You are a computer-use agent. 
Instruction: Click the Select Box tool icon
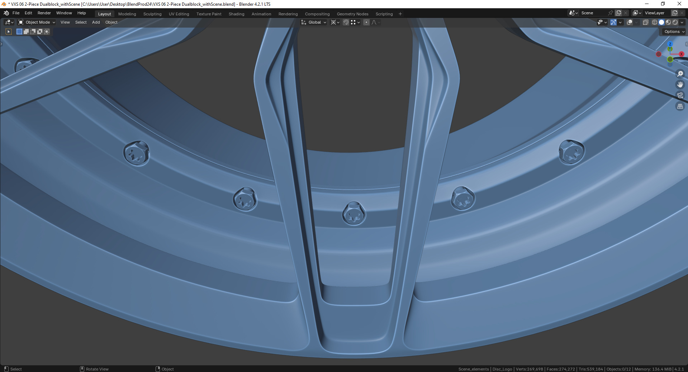pyautogui.click(x=9, y=32)
